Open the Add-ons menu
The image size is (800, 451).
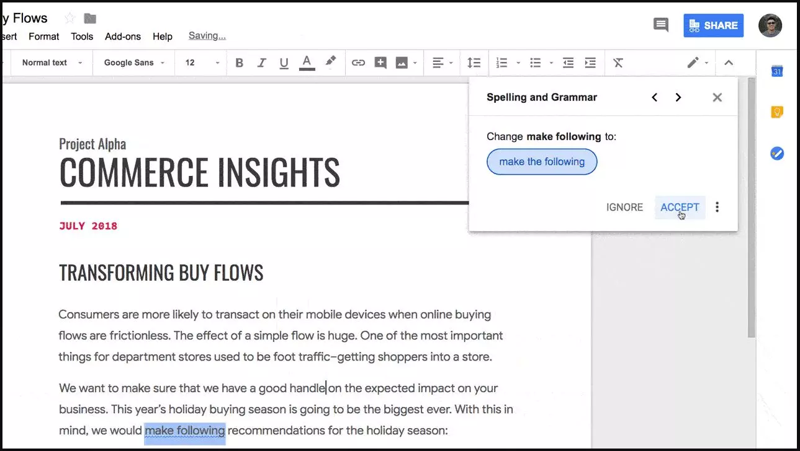[x=123, y=37]
